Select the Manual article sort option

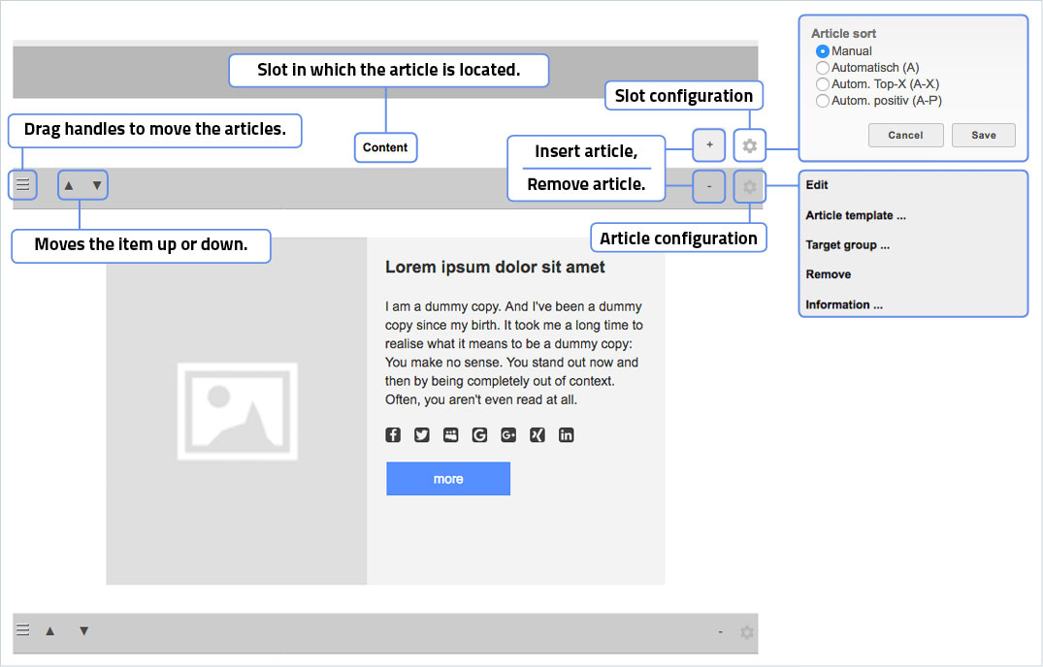pos(823,51)
